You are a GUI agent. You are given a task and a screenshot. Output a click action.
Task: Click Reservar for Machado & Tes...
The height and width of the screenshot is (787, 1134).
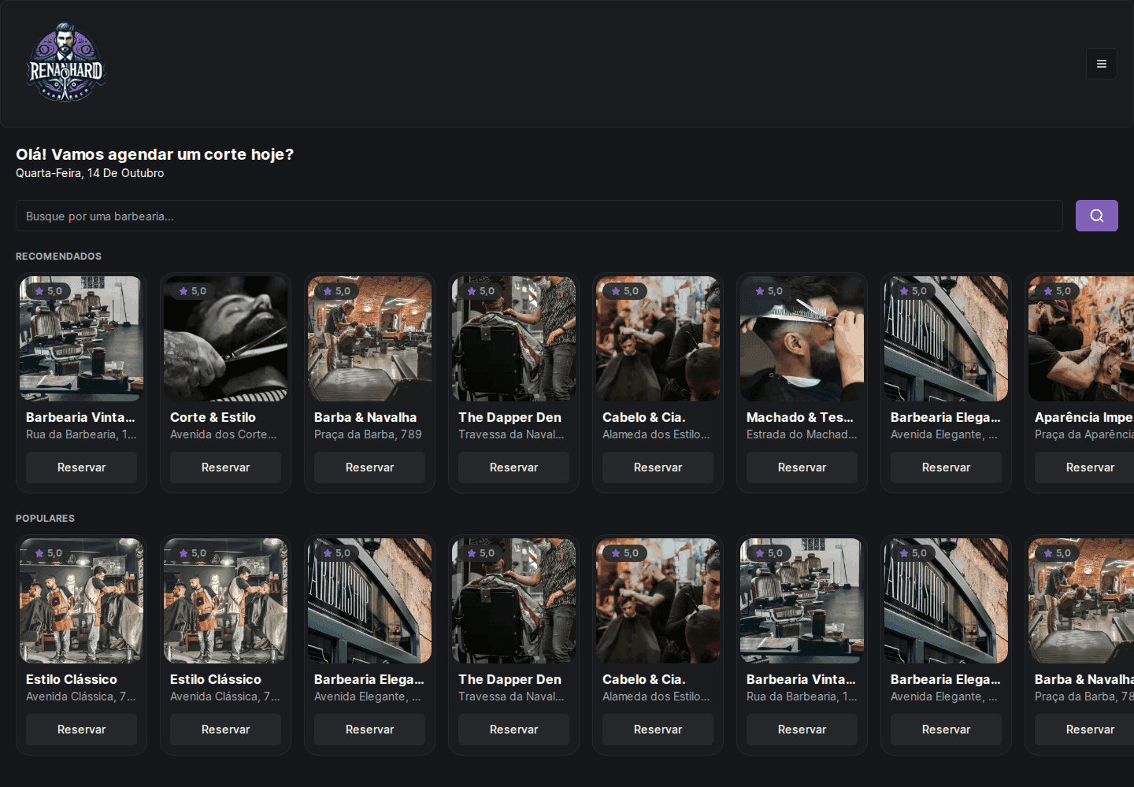(802, 467)
